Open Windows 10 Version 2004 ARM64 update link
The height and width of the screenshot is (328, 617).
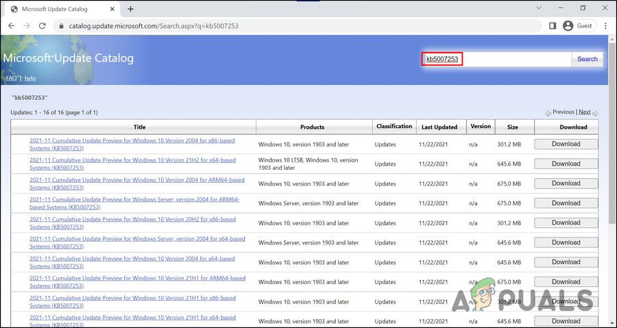137,184
